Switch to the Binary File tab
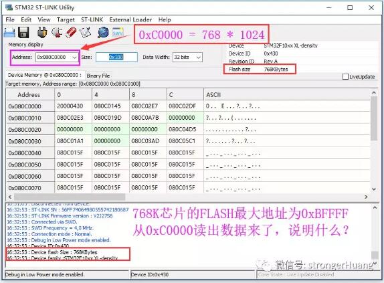 pos(98,76)
